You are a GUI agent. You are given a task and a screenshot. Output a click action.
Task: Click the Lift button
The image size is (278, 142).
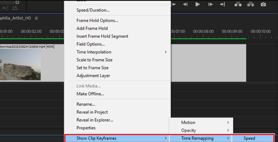click(x=238, y=4)
